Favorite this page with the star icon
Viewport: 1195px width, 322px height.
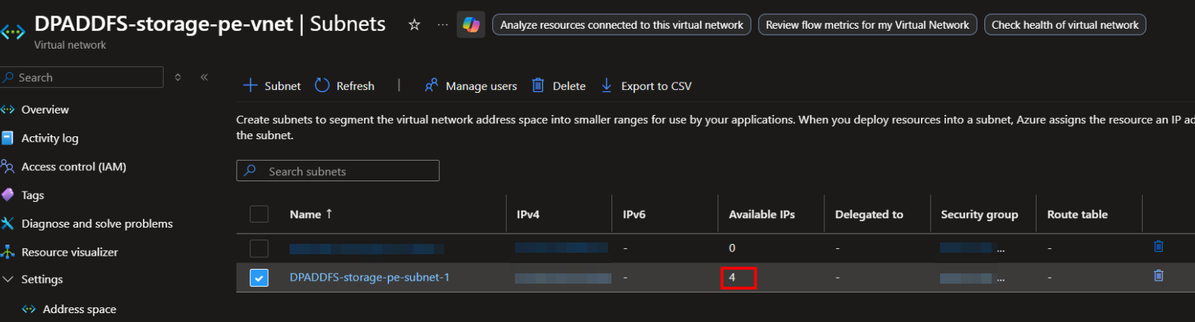tap(414, 25)
